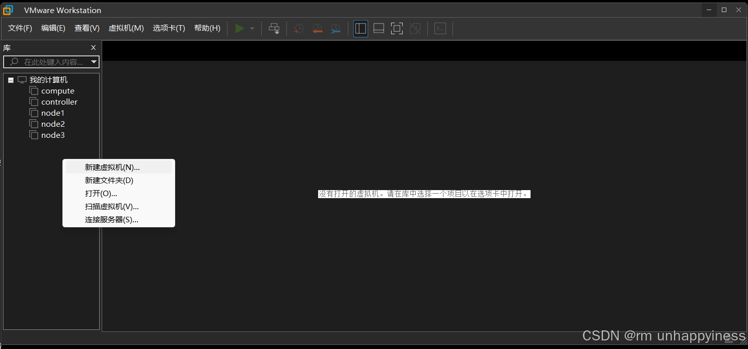Click the full screen mode icon
The image size is (748, 349).
tap(397, 29)
